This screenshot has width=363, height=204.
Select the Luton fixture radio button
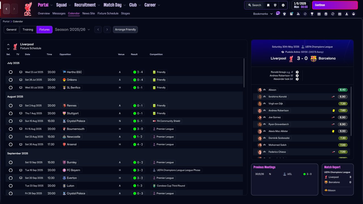tap(11, 186)
